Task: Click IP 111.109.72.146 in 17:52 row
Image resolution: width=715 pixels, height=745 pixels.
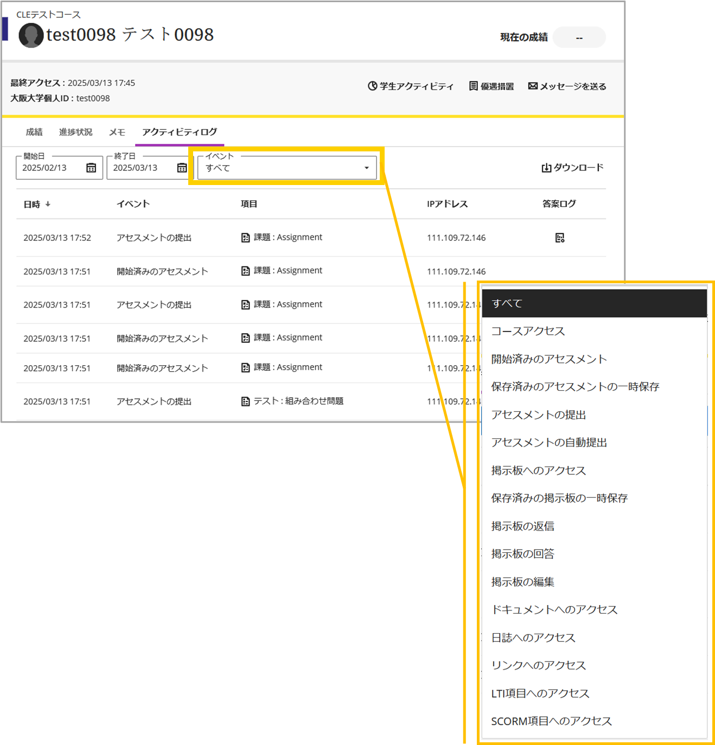Action: [456, 238]
